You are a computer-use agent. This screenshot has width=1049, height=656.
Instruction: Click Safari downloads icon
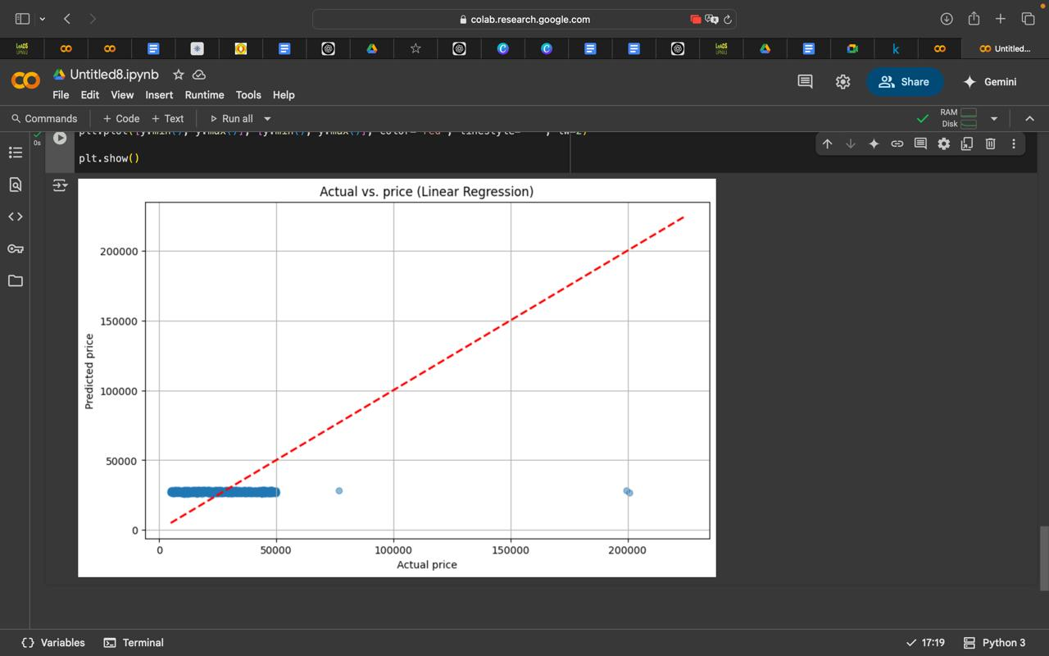947,19
